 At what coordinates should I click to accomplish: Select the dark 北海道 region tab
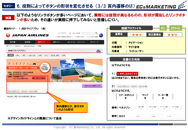pos(11,55)
